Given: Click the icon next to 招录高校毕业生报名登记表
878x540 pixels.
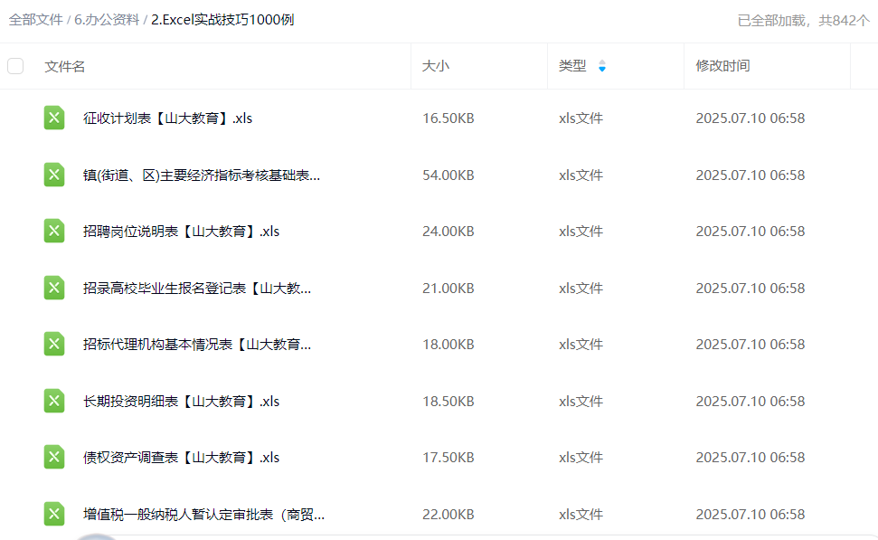Looking at the screenshot, I should click(x=54, y=288).
